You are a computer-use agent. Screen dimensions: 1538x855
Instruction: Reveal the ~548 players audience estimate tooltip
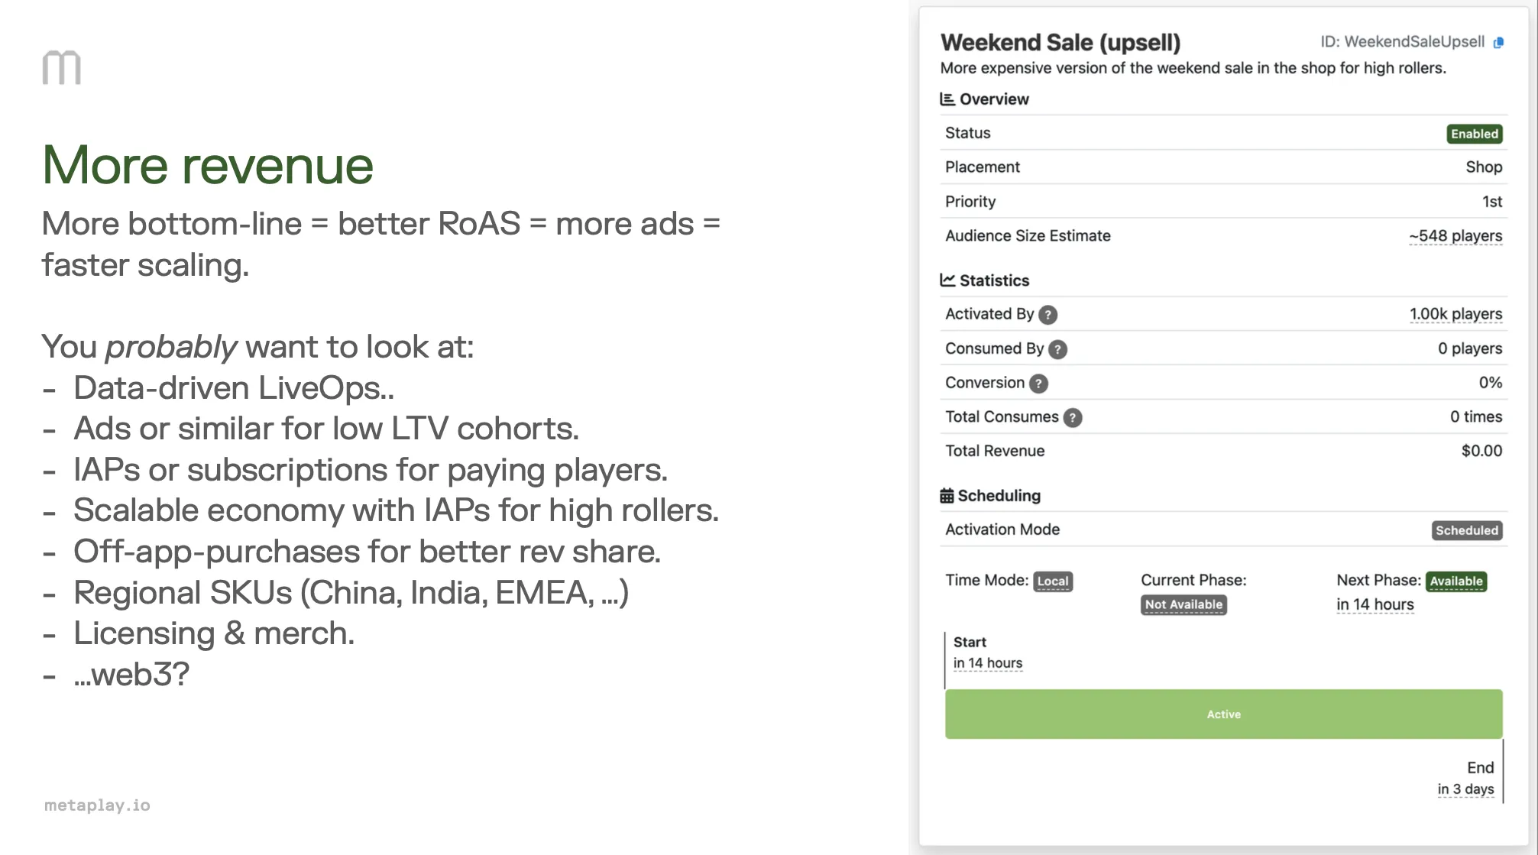tap(1455, 235)
